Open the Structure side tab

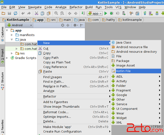click(x=2, y=81)
